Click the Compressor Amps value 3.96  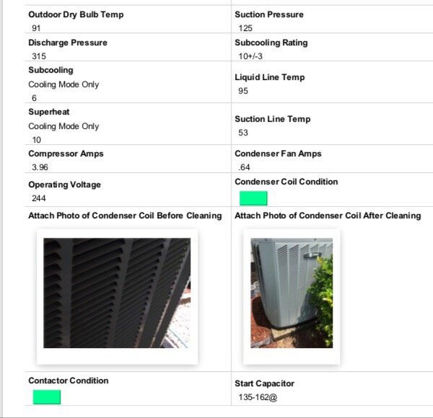pyautogui.click(x=40, y=167)
